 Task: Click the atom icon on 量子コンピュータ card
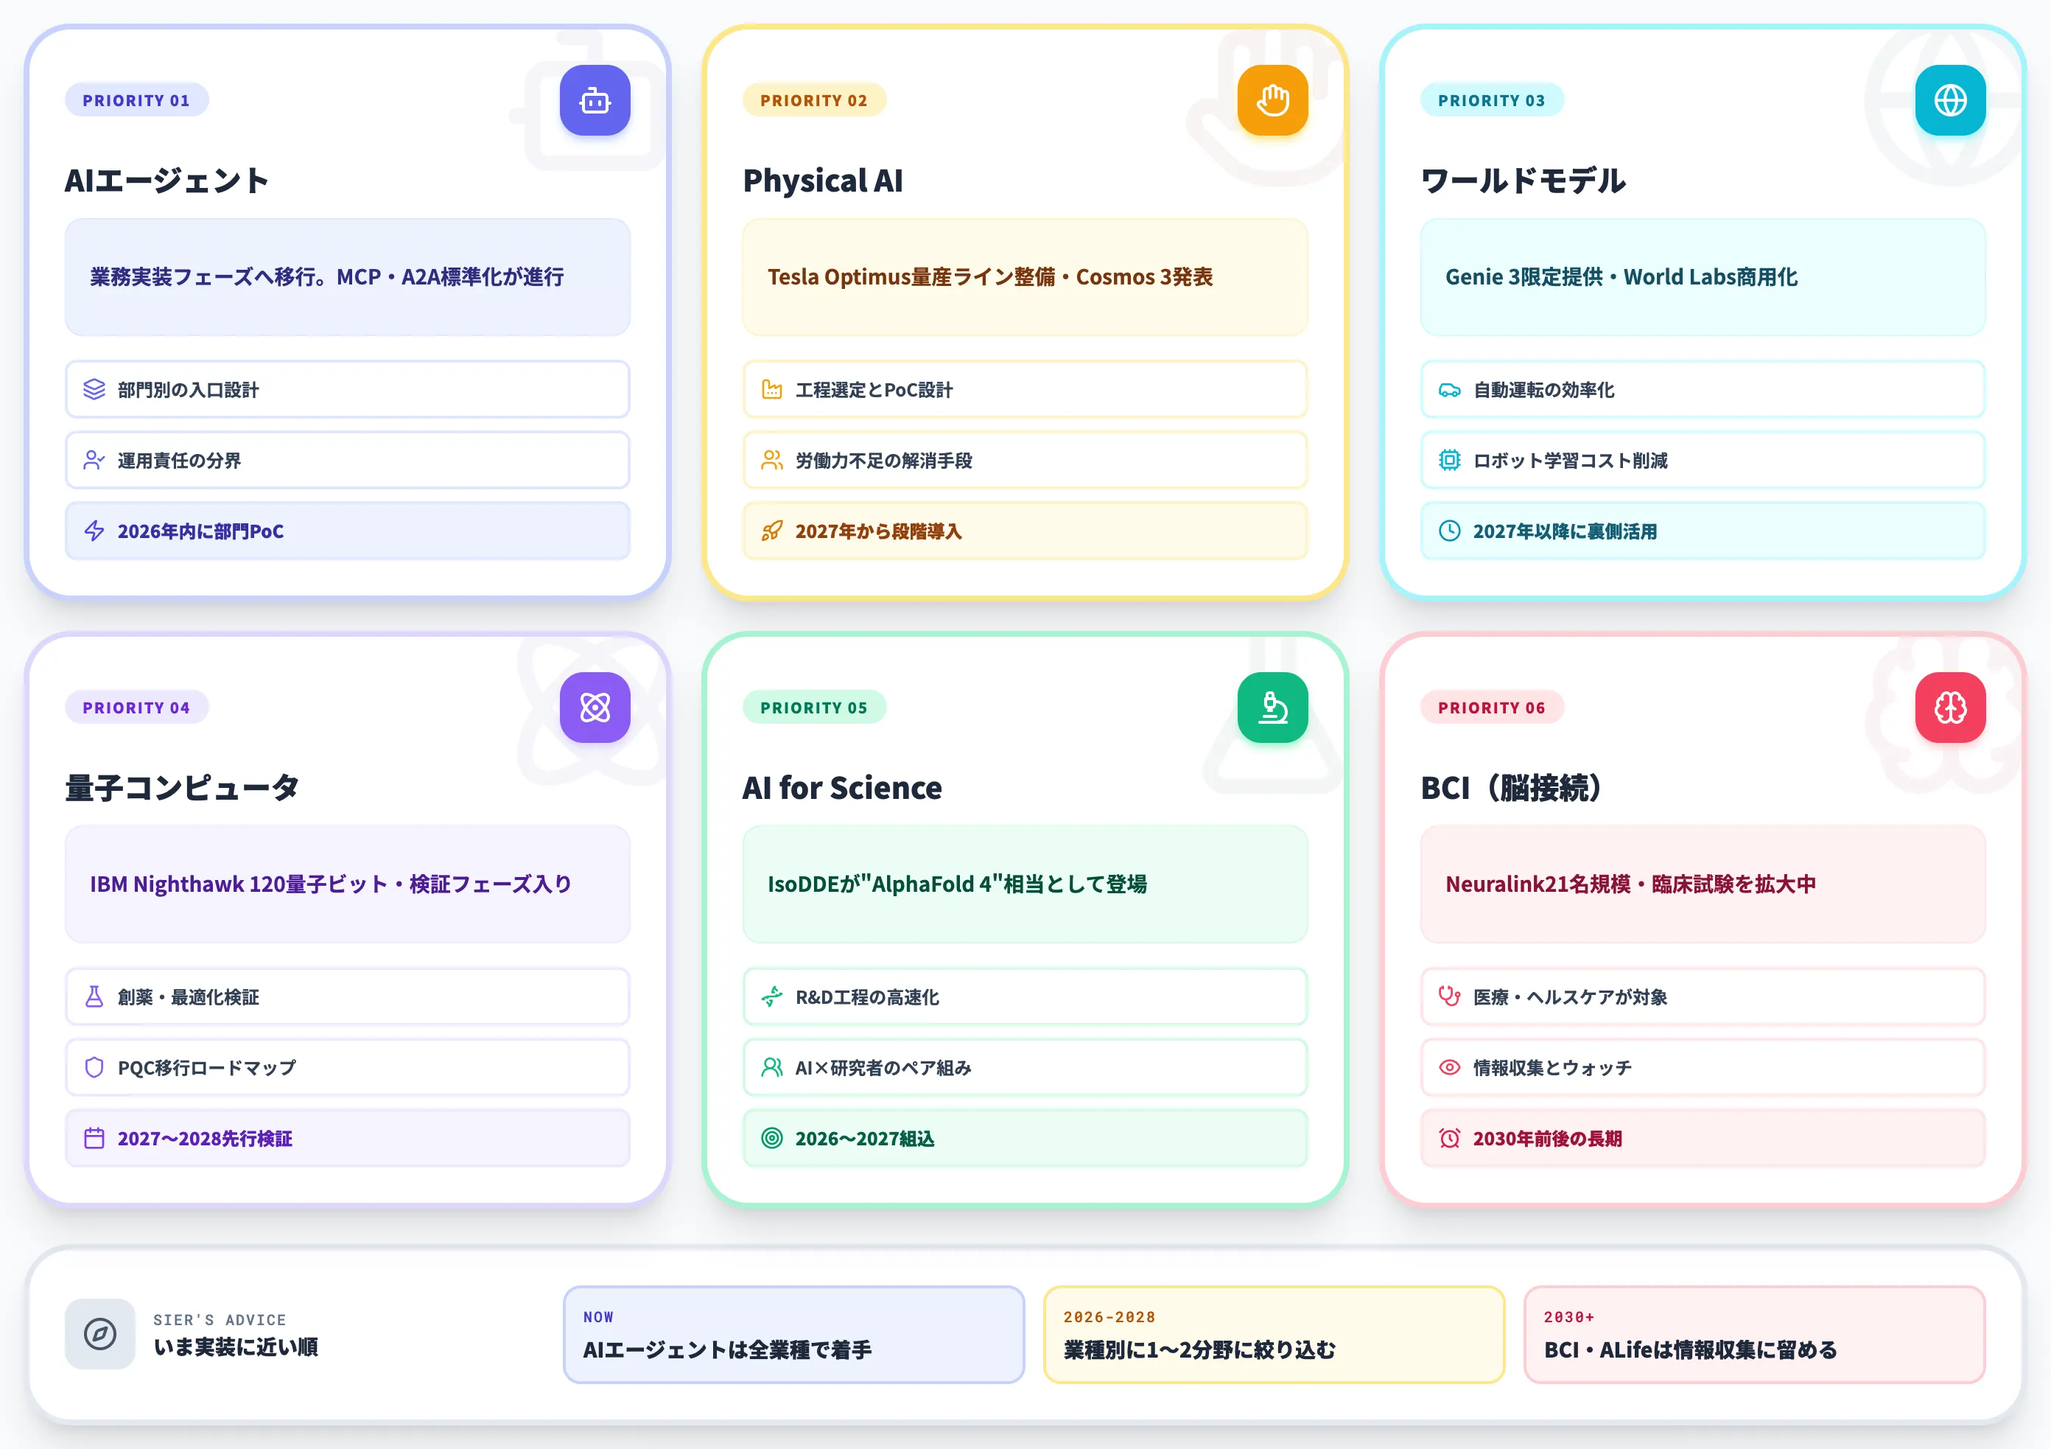pos(595,707)
